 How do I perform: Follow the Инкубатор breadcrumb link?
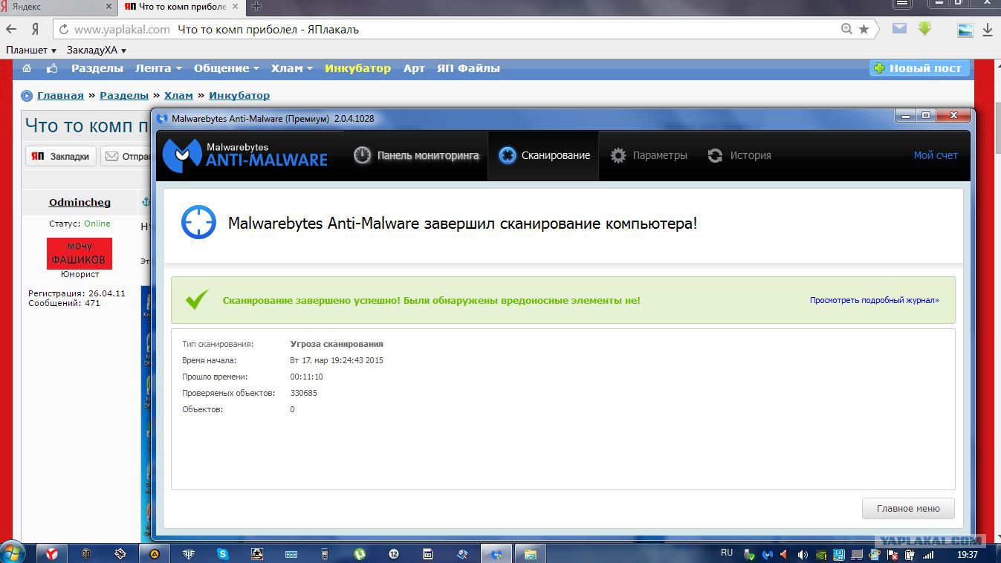[x=239, y=95]
